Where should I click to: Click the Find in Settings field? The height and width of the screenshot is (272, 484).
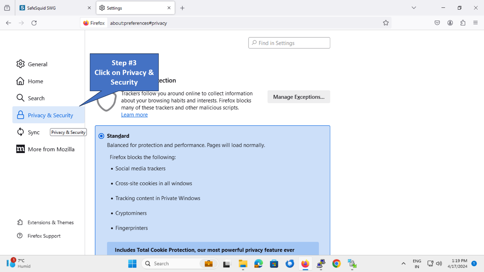(x=289, y=43)
